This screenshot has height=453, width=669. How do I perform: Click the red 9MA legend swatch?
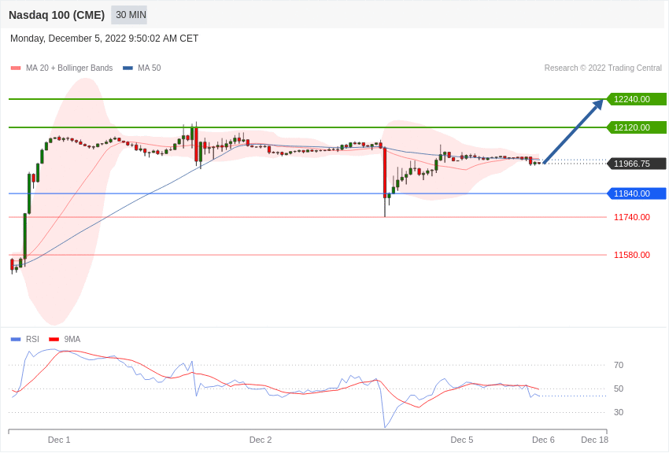[54, 339]
